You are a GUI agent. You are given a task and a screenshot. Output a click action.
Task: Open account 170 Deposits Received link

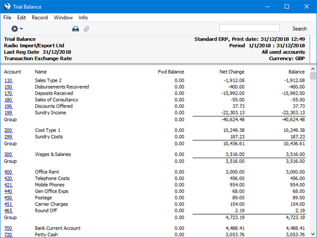[9, 93]
